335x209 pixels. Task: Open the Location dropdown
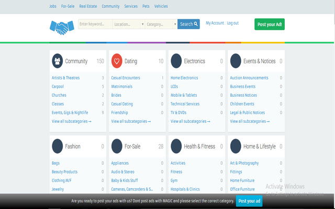[x=129, y=24]
